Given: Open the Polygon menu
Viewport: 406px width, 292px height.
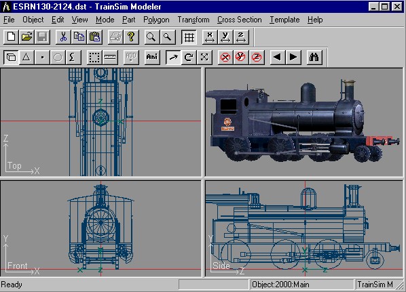Looking at the screenshot, I should click(x=156, y=20).
